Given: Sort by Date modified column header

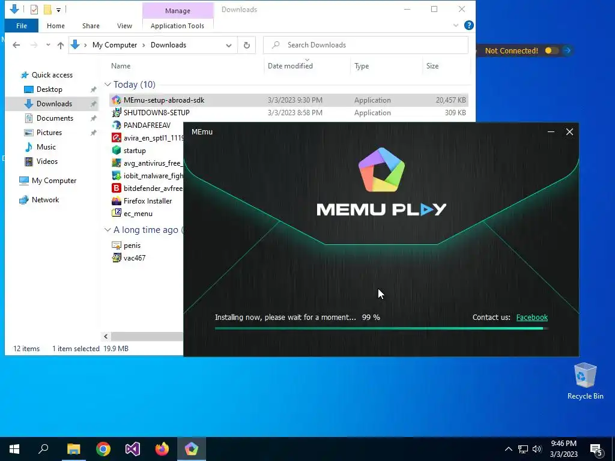Looking at the screenshot, I should click(290, 66).
